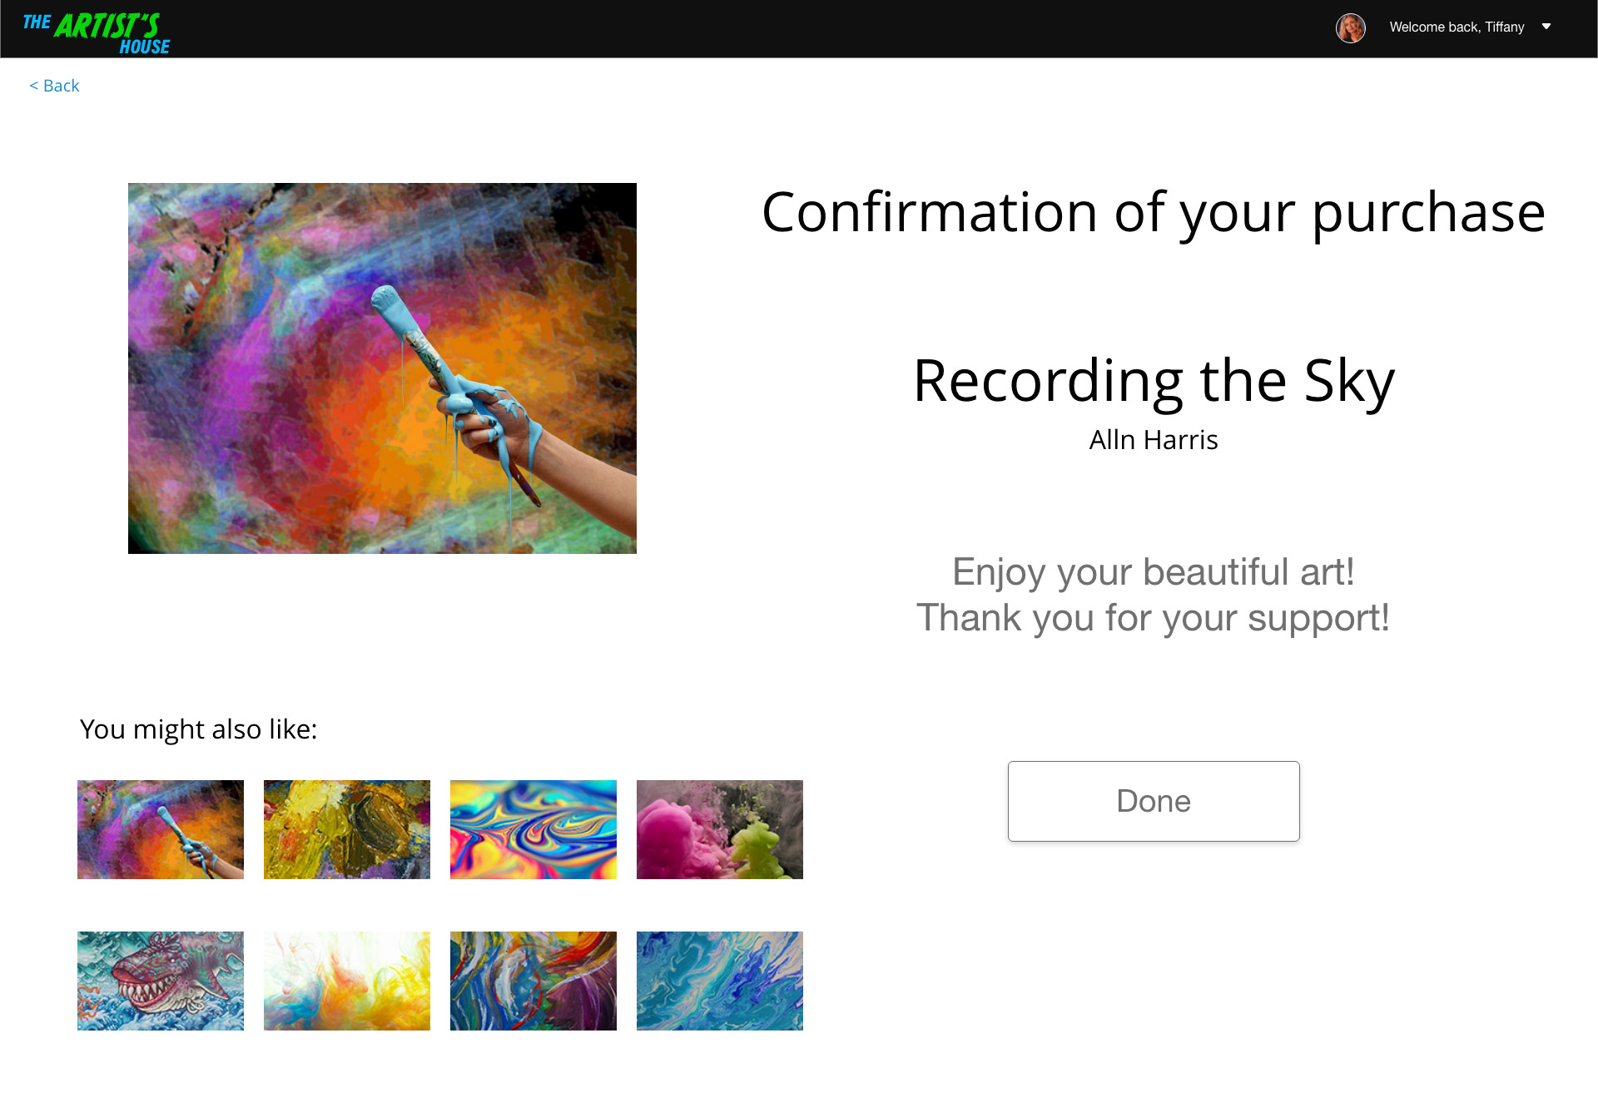Viewport: 1598px width, 1107px height.
Task: Click the Enjoy your beautiful art message
Action: pyautogui.click(x=1154, y=572)
